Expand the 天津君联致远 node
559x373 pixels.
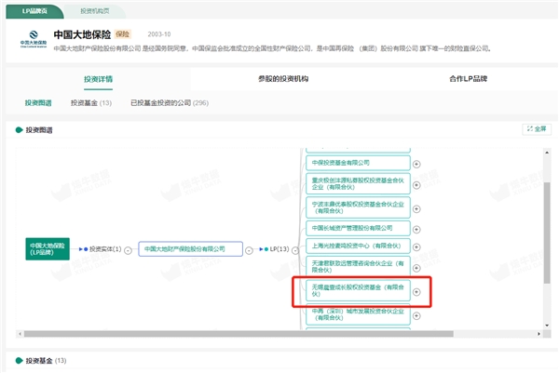[x=416, y=268]
